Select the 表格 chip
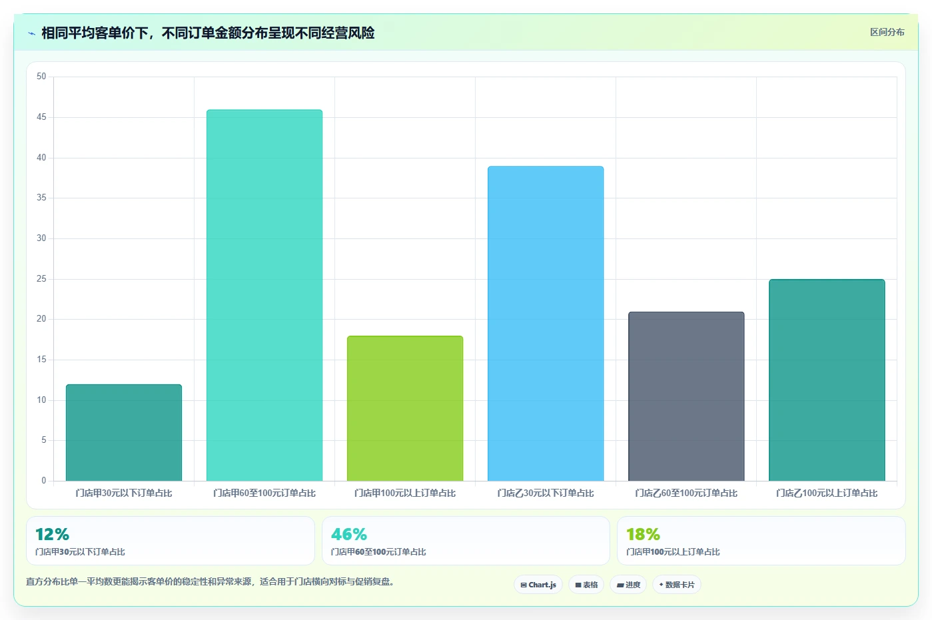Screen dimensions: 932x620 coord(586,585)
